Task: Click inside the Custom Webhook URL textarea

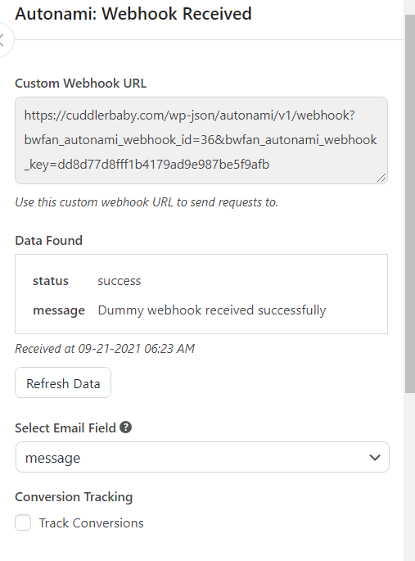Action: point(201,140)
